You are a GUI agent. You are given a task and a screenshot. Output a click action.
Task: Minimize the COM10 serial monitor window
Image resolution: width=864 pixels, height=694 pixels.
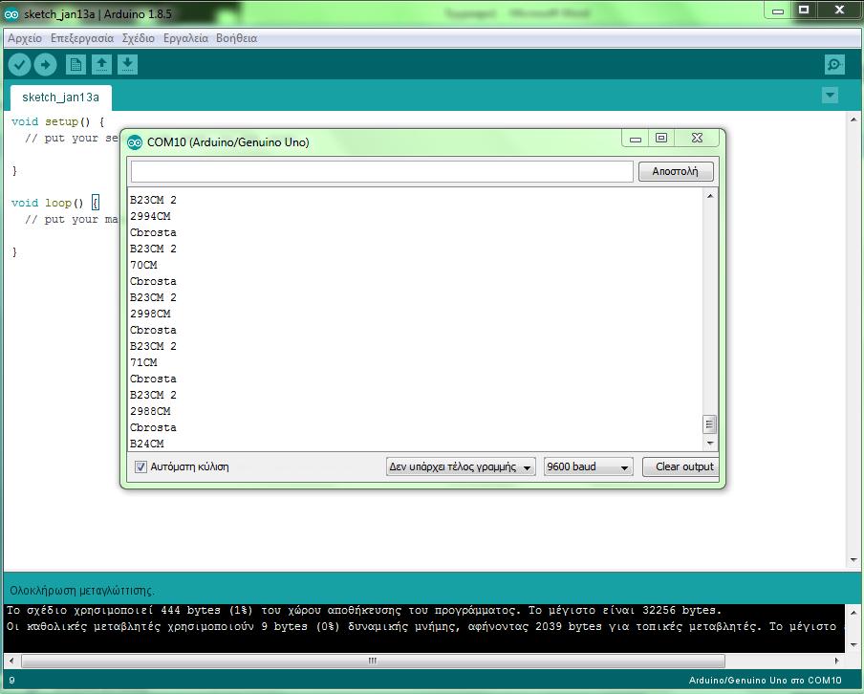tap(636, 138)
